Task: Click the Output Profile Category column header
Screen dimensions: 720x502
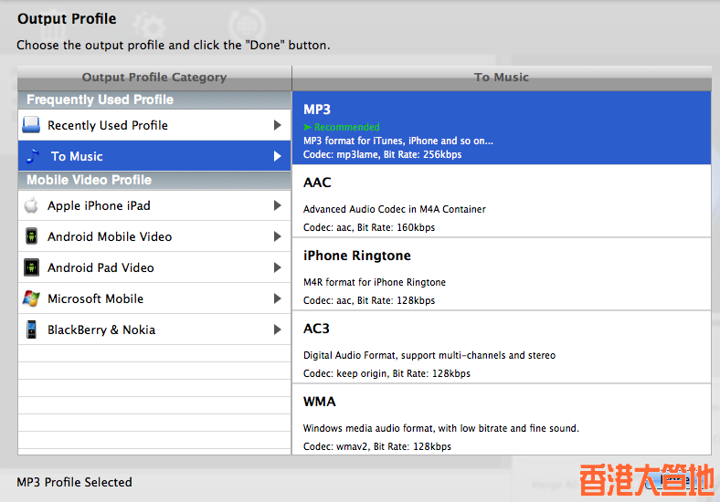Action: [x=154, y=78]
